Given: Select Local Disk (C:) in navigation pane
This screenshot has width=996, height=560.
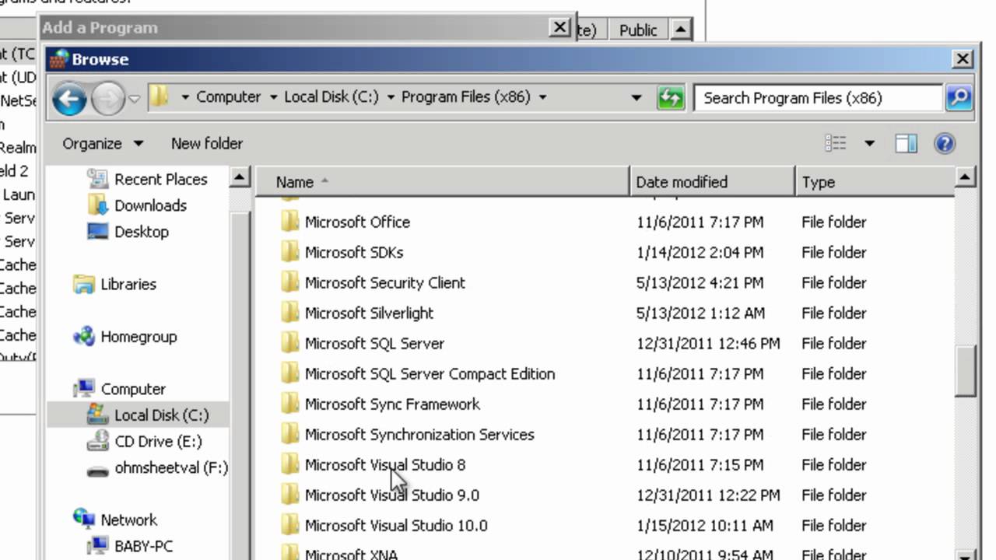Looking at the screenshot, I should tap(161, 415).
